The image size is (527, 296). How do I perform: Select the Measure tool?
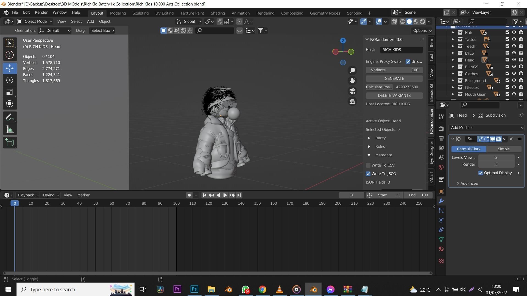tap(10, 129)
